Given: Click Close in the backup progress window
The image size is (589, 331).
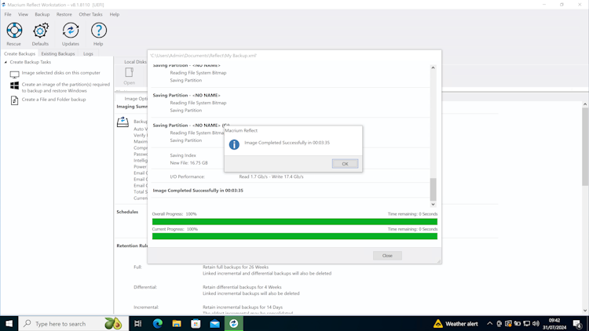Looking at the screenshot, I should pyautogui.click(x=387, y=256).
